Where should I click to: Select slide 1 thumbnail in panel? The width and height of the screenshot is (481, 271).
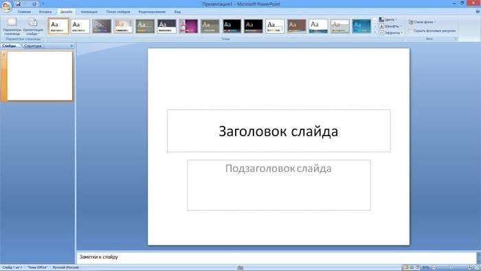40,76
